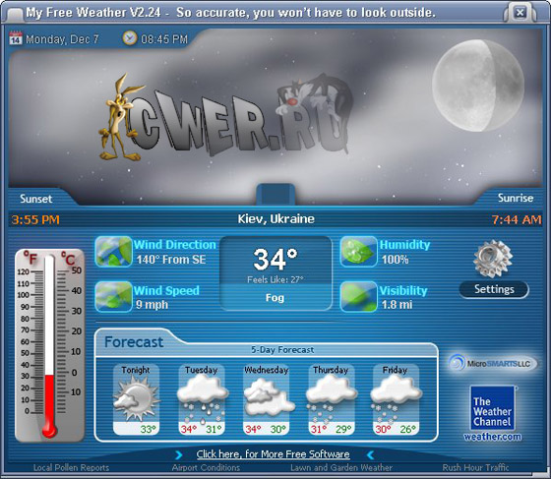Open Click here for More Free Software link

click(273, 454)
